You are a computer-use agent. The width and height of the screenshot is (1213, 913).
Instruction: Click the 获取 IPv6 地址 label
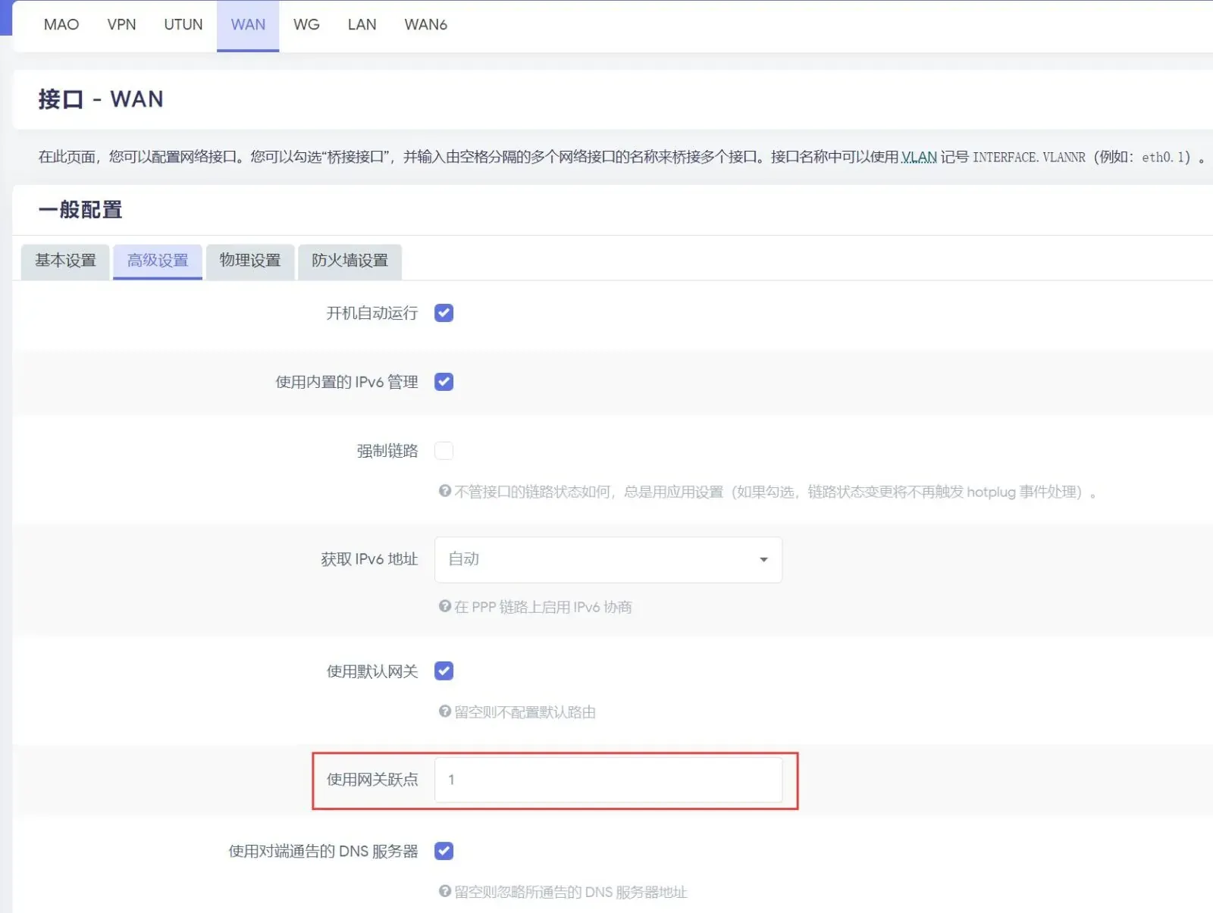point(369,559)
